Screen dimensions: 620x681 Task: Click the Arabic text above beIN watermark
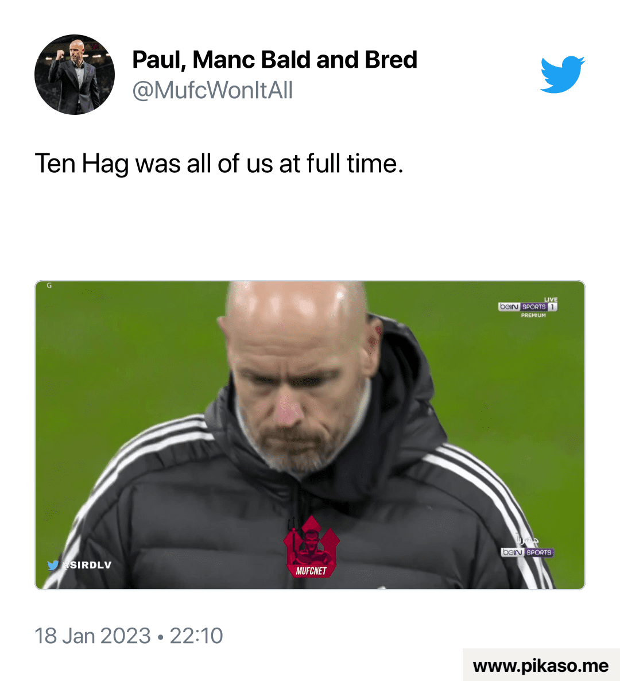pos(528,540)
